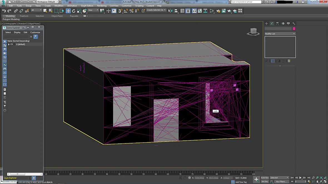Toggle Layer Explorer button in toolbar
The image size is (328, 184).
188,11
